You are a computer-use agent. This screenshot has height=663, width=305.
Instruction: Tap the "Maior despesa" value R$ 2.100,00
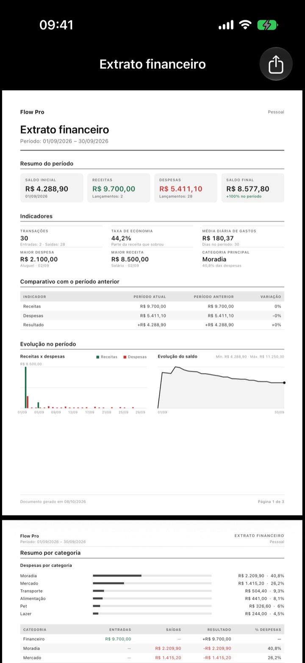click(x=39, y=259)
